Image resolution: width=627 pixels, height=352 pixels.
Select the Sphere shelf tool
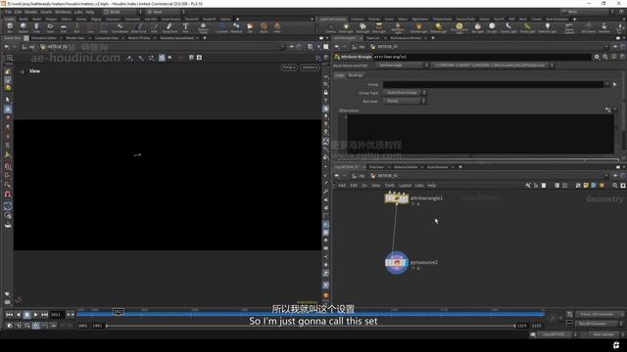24,27
